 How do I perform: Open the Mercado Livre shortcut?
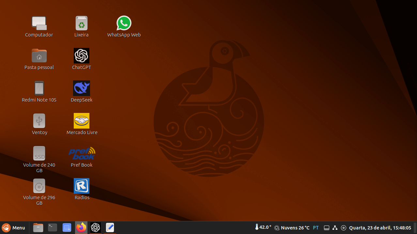(x=82, y=121)
